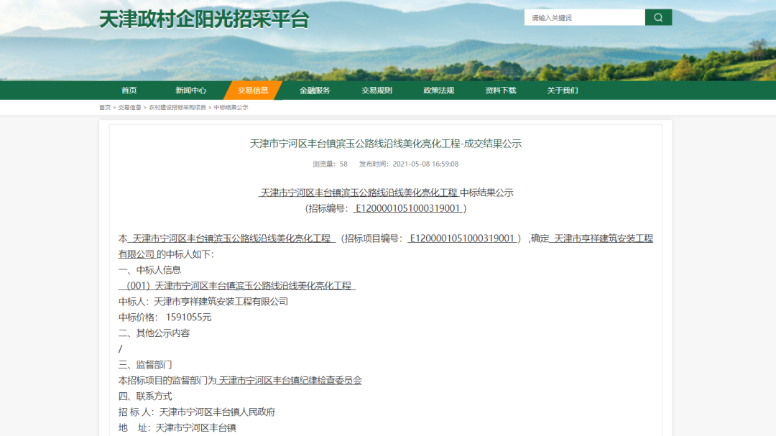Go to the 交易规则 page
Screen dimensions: 776x436
pos(373,91)
